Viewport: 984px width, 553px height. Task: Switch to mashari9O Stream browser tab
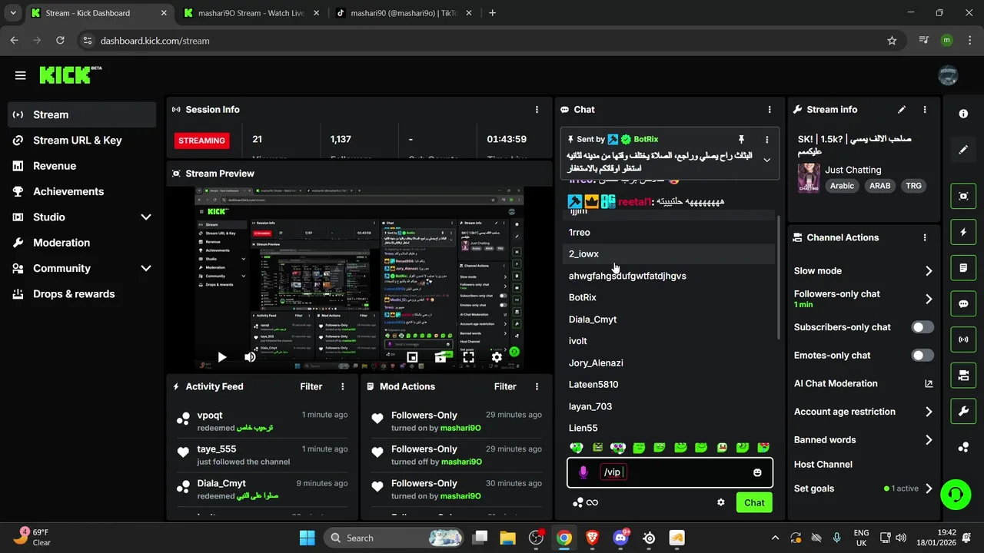tap(251, 13)
